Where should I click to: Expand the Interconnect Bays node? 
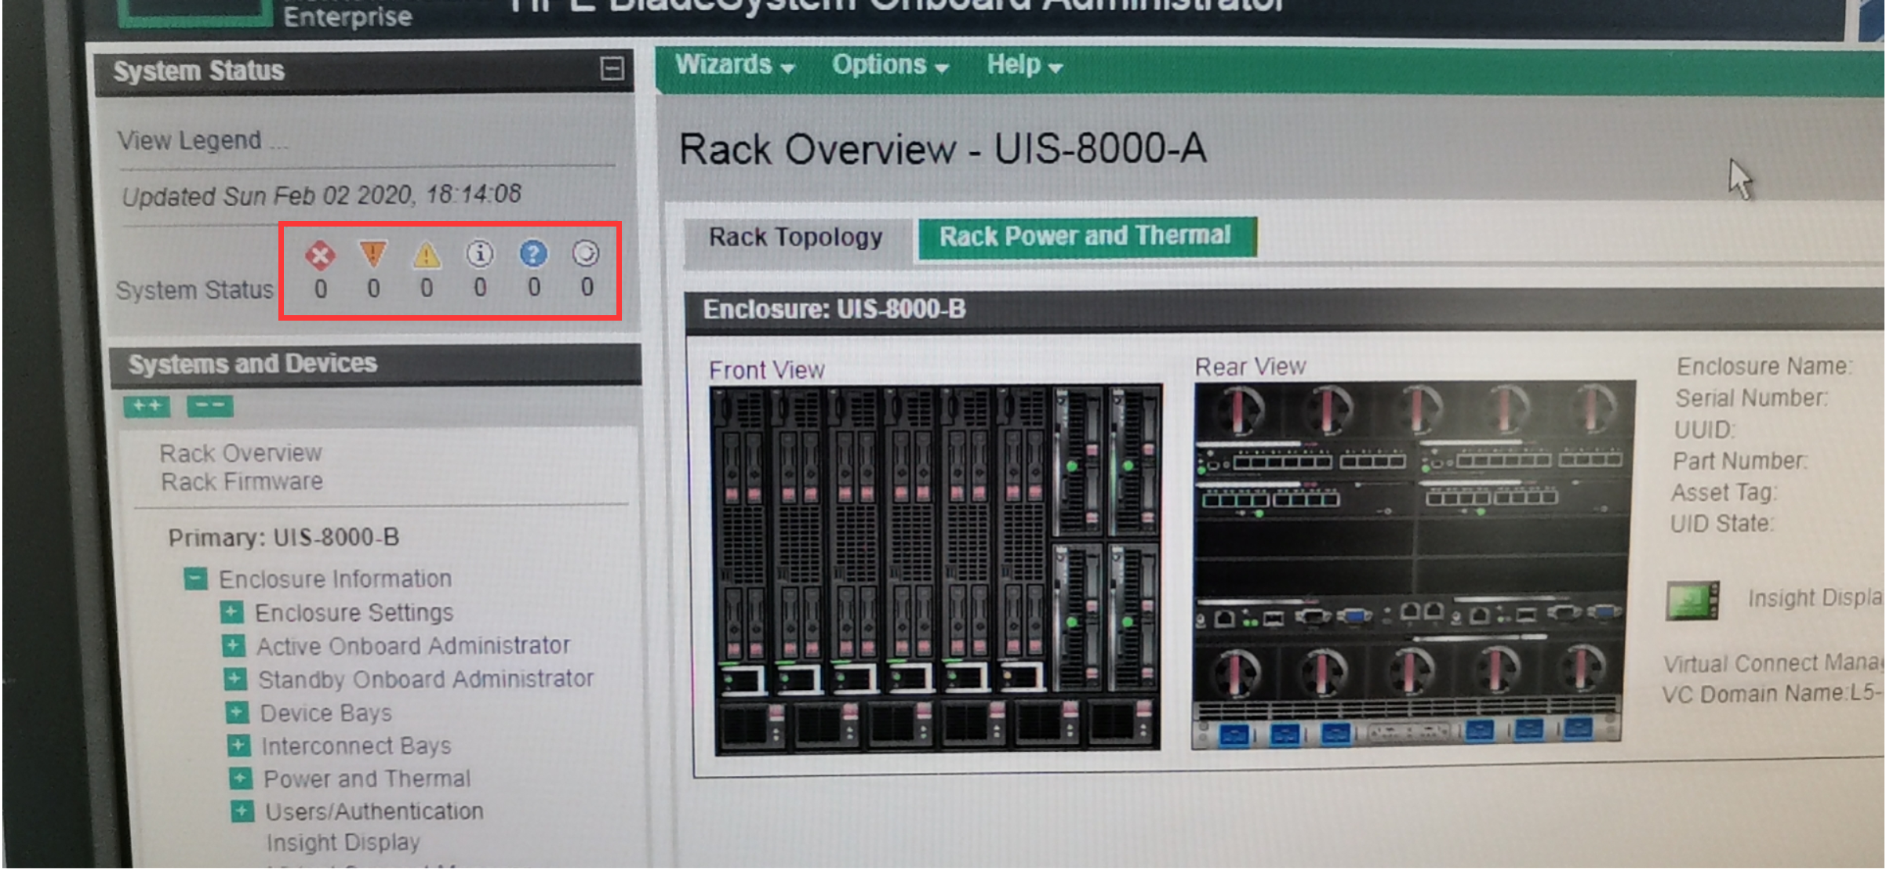pyautogui.click(x=238, y=745)
